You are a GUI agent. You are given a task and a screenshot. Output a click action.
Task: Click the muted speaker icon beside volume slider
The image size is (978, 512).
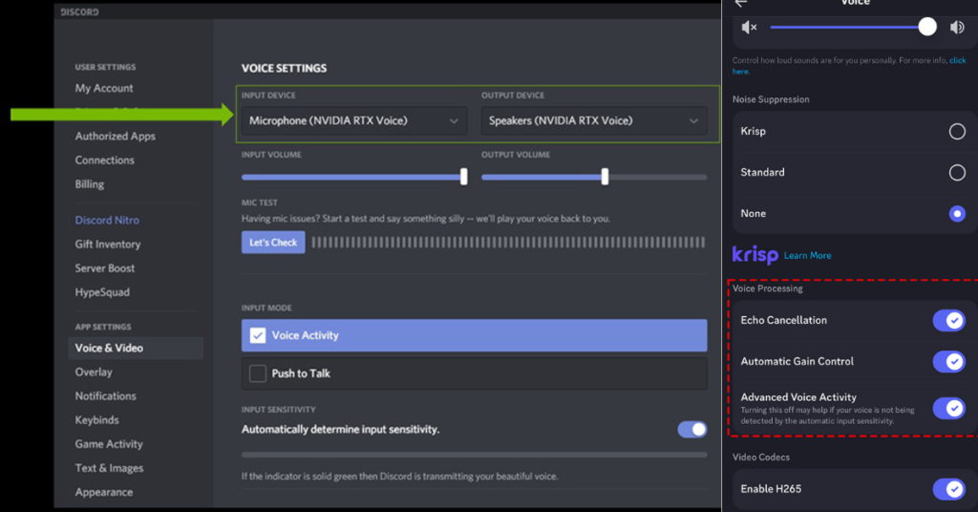[749, 28]
